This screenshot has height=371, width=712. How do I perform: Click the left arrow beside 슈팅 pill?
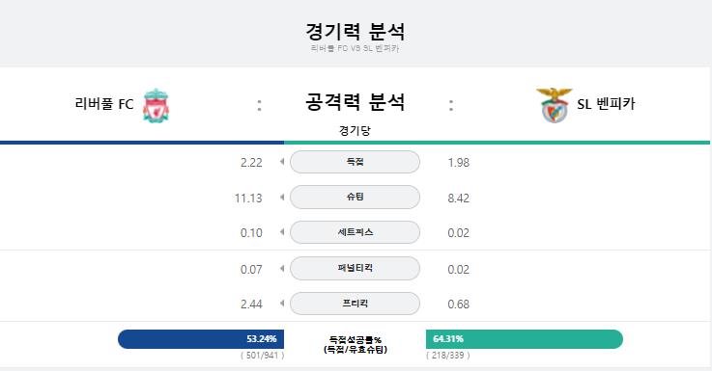(x=282, y=197)
